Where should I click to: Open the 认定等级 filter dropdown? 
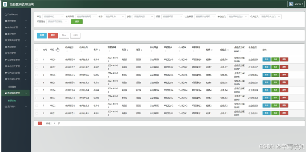205,17
